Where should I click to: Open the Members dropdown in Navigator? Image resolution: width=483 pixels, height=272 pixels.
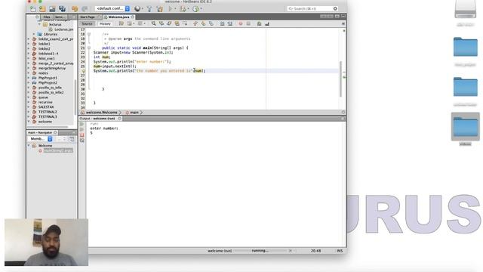[x=42, y=139]
